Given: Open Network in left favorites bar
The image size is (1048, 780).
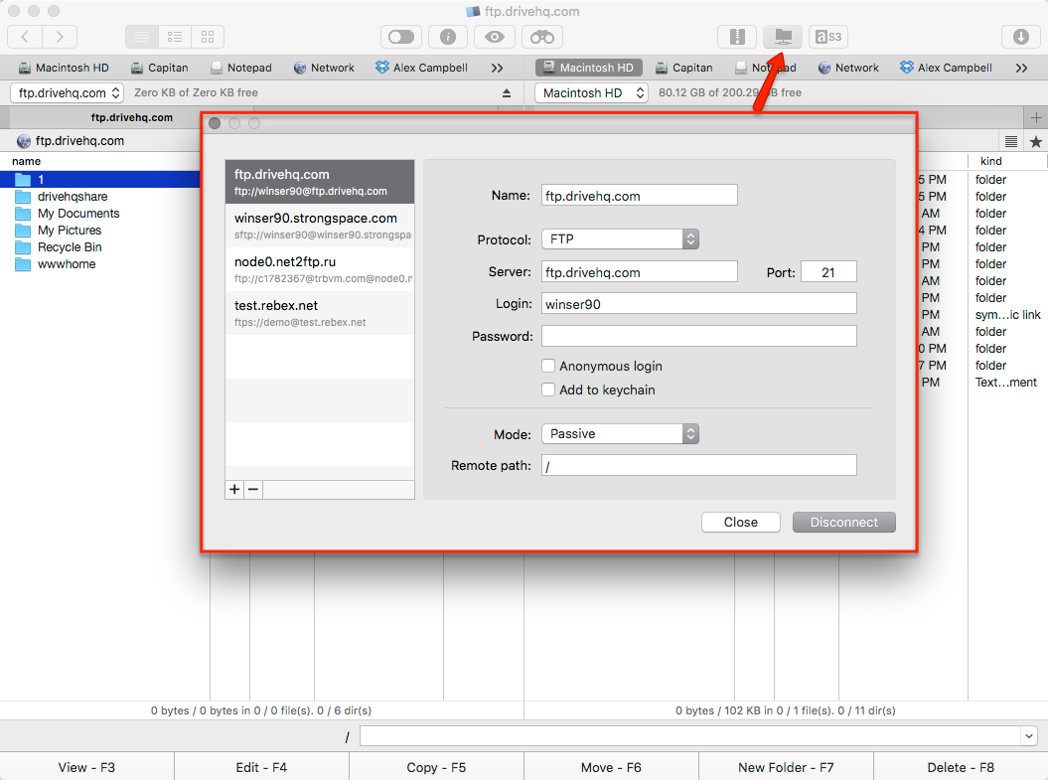Looking at the screenshot, I should pos(324,68).
